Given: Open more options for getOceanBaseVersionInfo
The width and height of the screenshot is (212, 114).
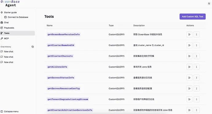Looking at the screenshot, I should pos(196,34).
